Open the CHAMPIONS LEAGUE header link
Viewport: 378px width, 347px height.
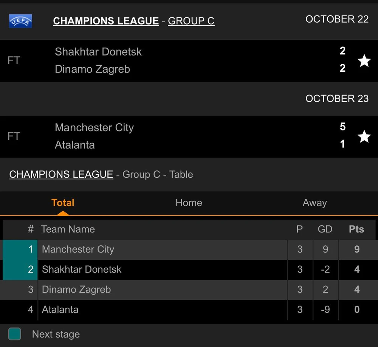(x=106, y=21)
